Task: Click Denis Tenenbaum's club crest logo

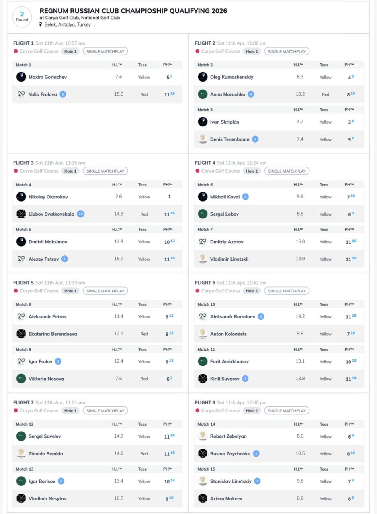Action: pyautogui.click(x=203, y=139)
